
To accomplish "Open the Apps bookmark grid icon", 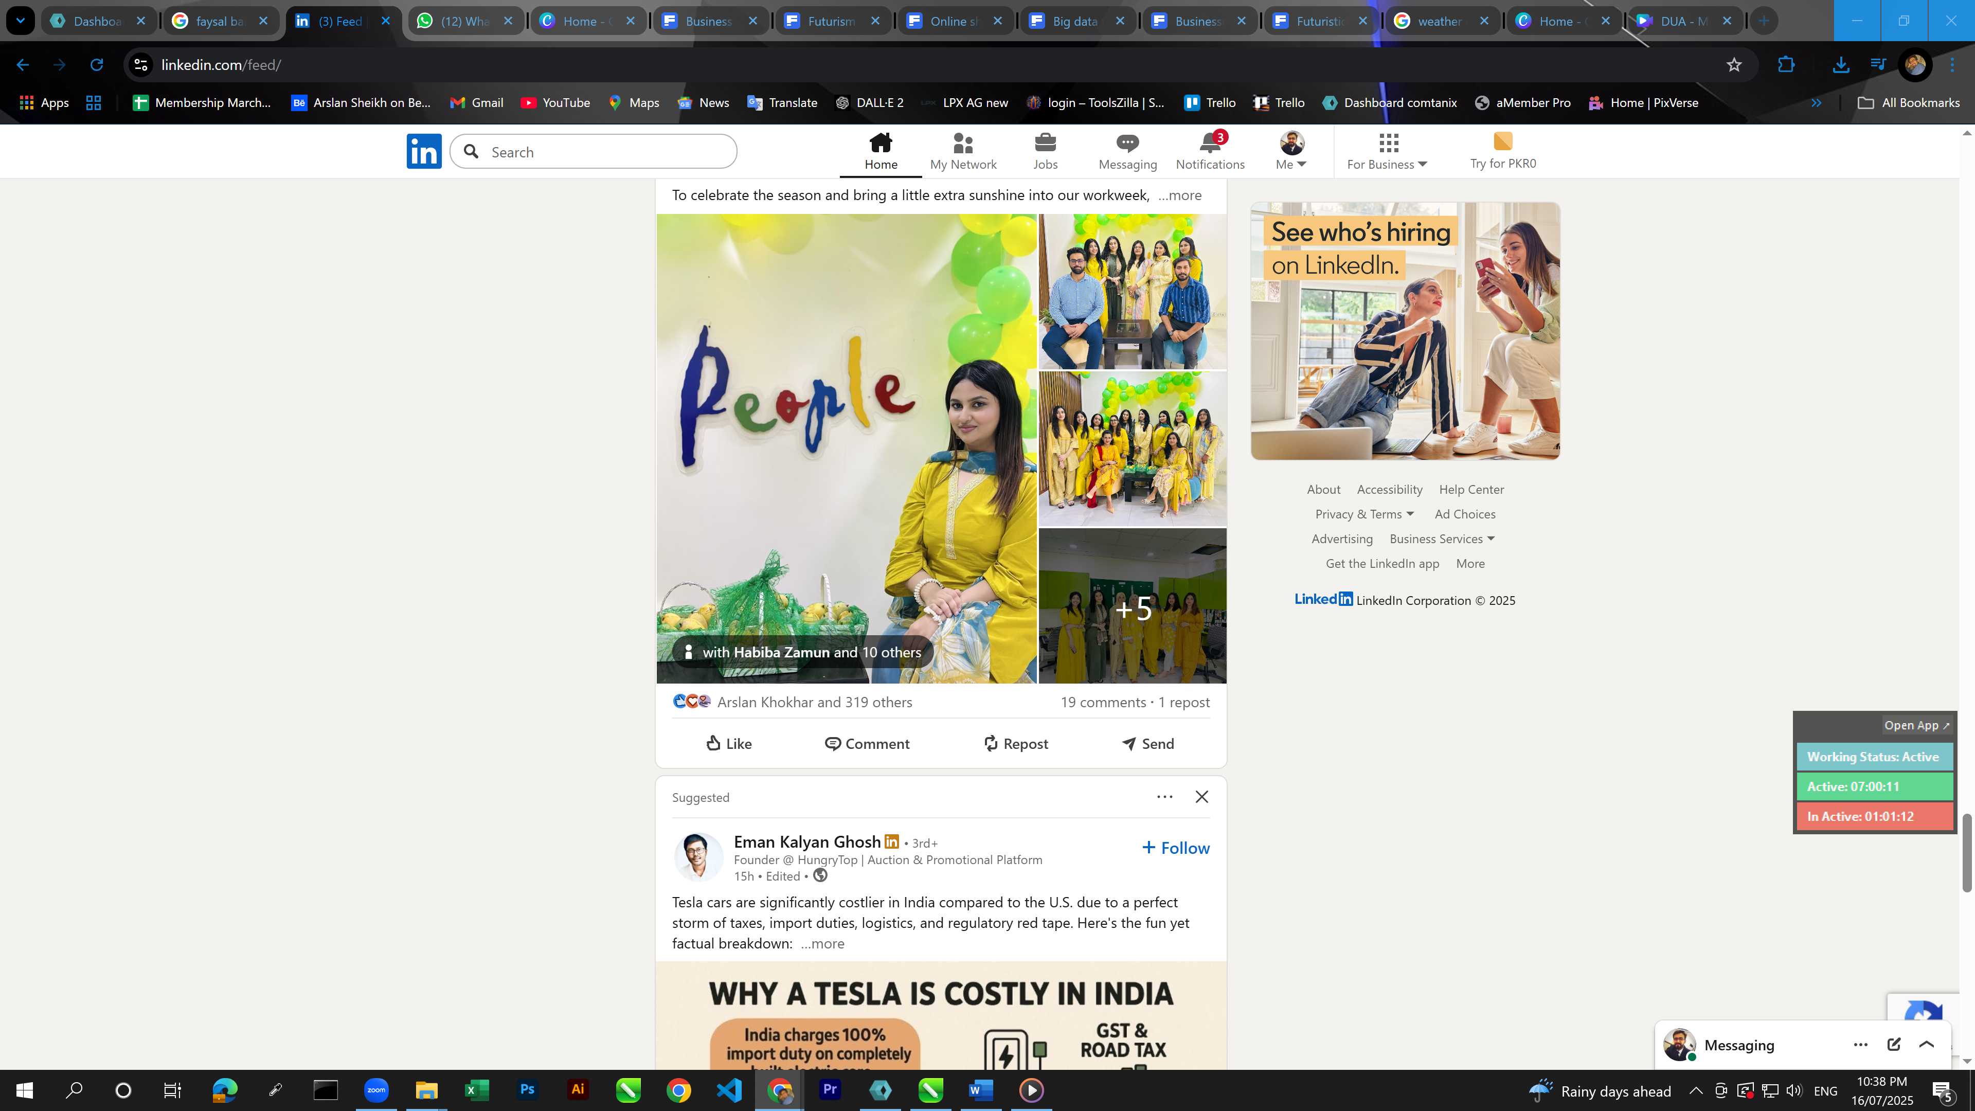I will pos(44,103).
